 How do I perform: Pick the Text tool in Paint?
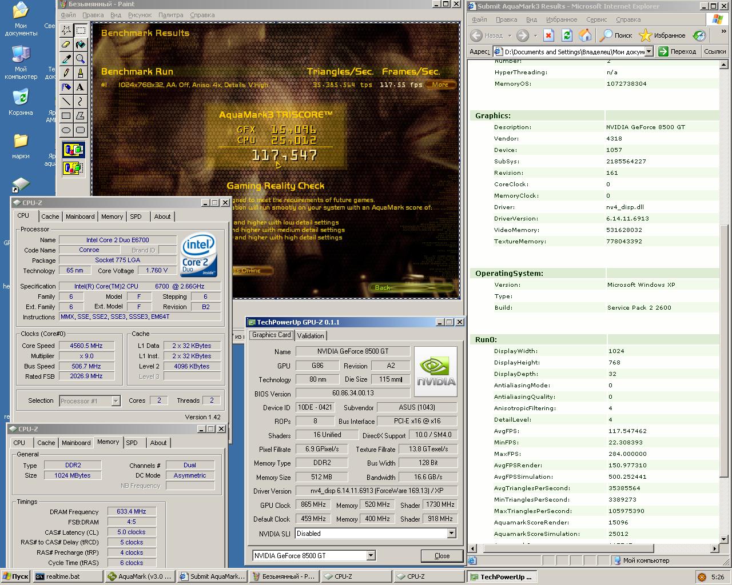pos(81,87)
